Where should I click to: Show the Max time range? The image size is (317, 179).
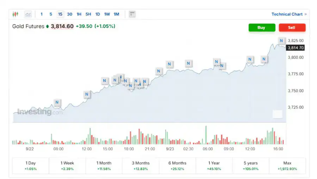point(287,166)
